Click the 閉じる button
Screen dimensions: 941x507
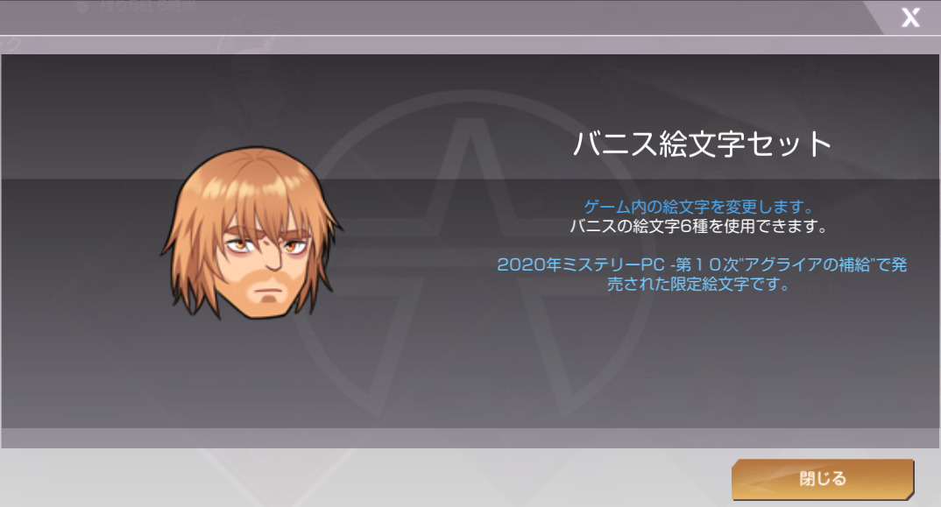pyautogui.click(x=822, y=479)
